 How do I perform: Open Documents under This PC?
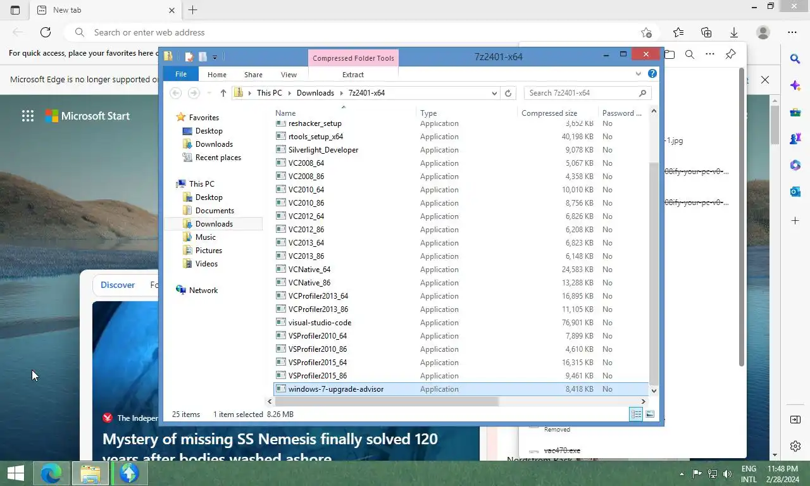pos(215,211)
